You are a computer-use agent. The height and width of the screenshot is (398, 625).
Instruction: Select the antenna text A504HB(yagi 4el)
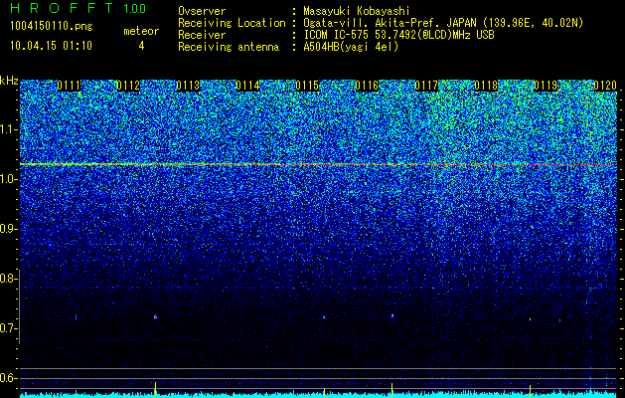[x=351, y=47]
